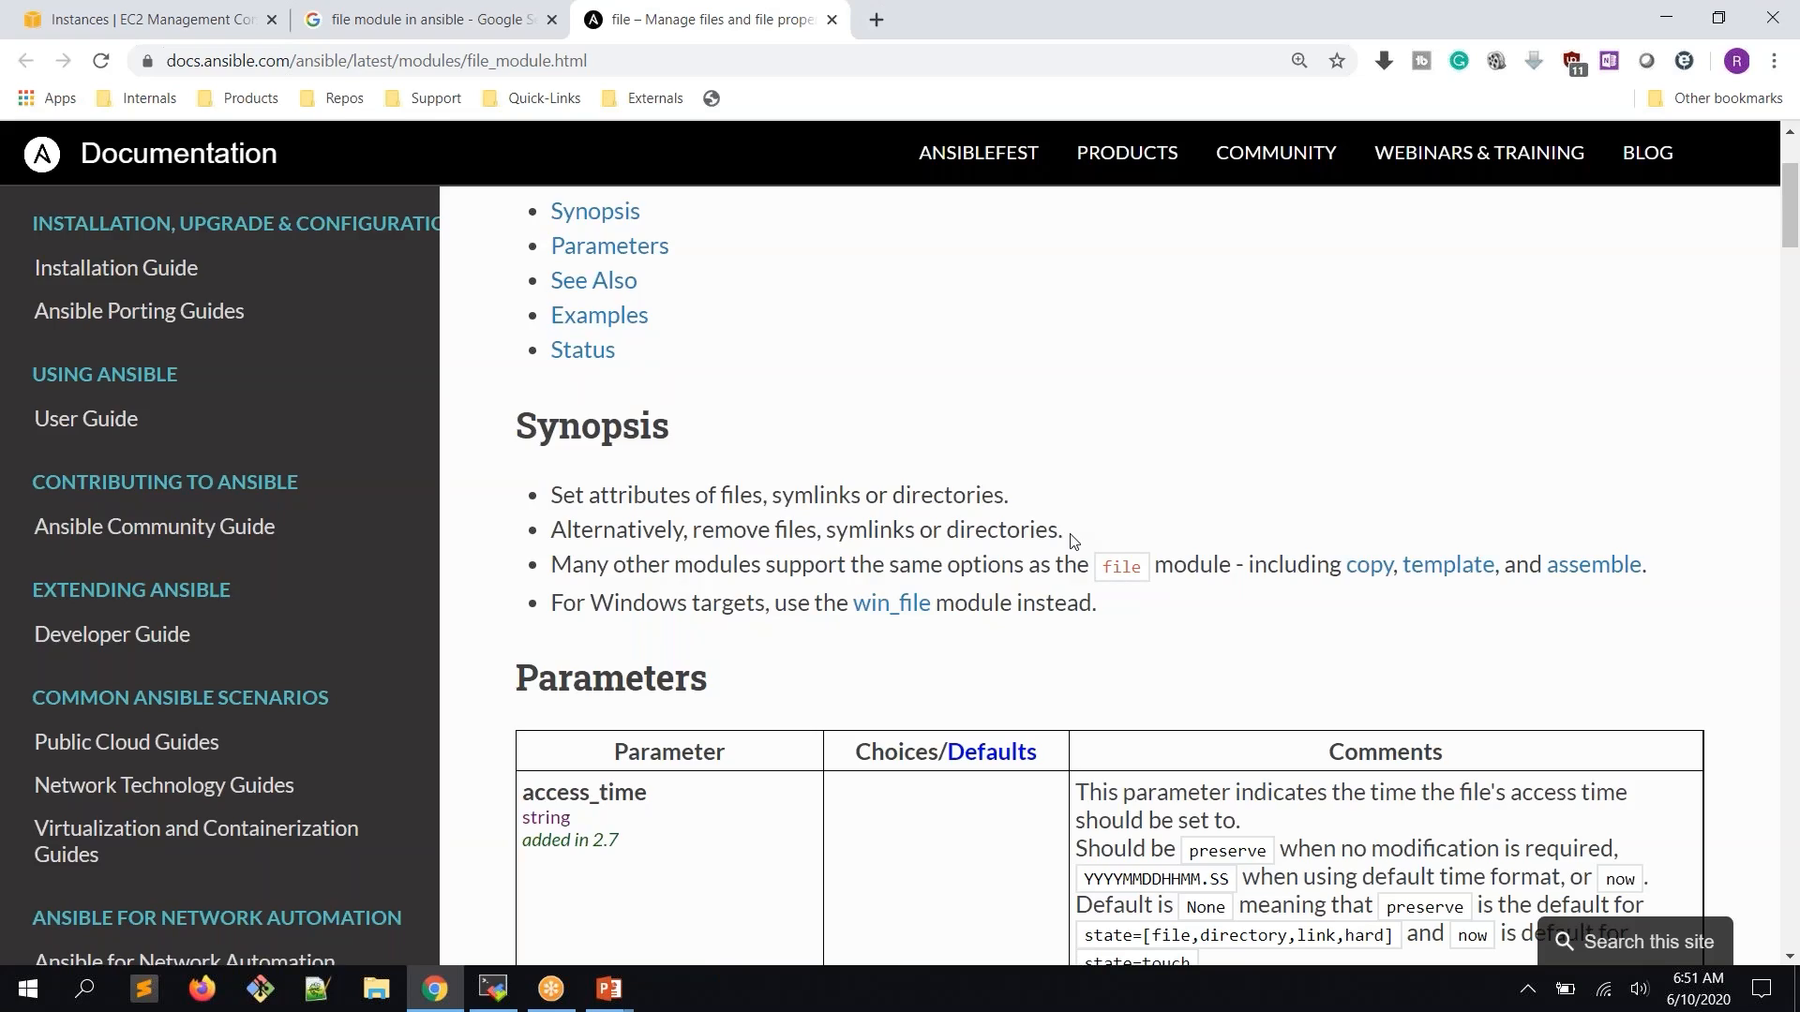
Task: Open Developer Guide in sidebar
Action: (112, 634)
